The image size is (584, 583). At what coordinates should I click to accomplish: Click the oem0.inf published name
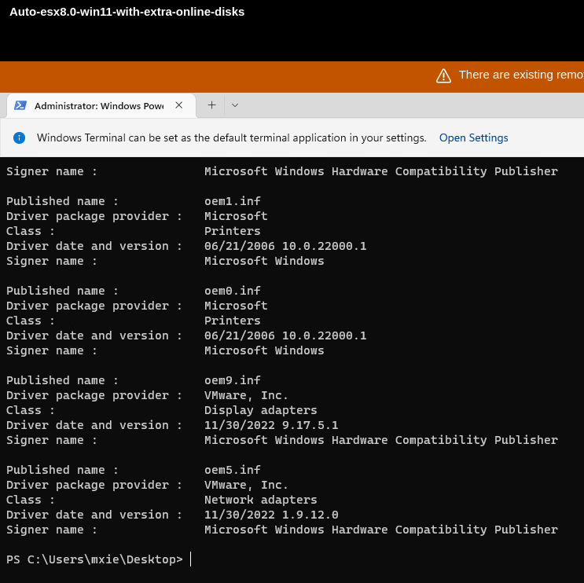[x=233, y=291]
